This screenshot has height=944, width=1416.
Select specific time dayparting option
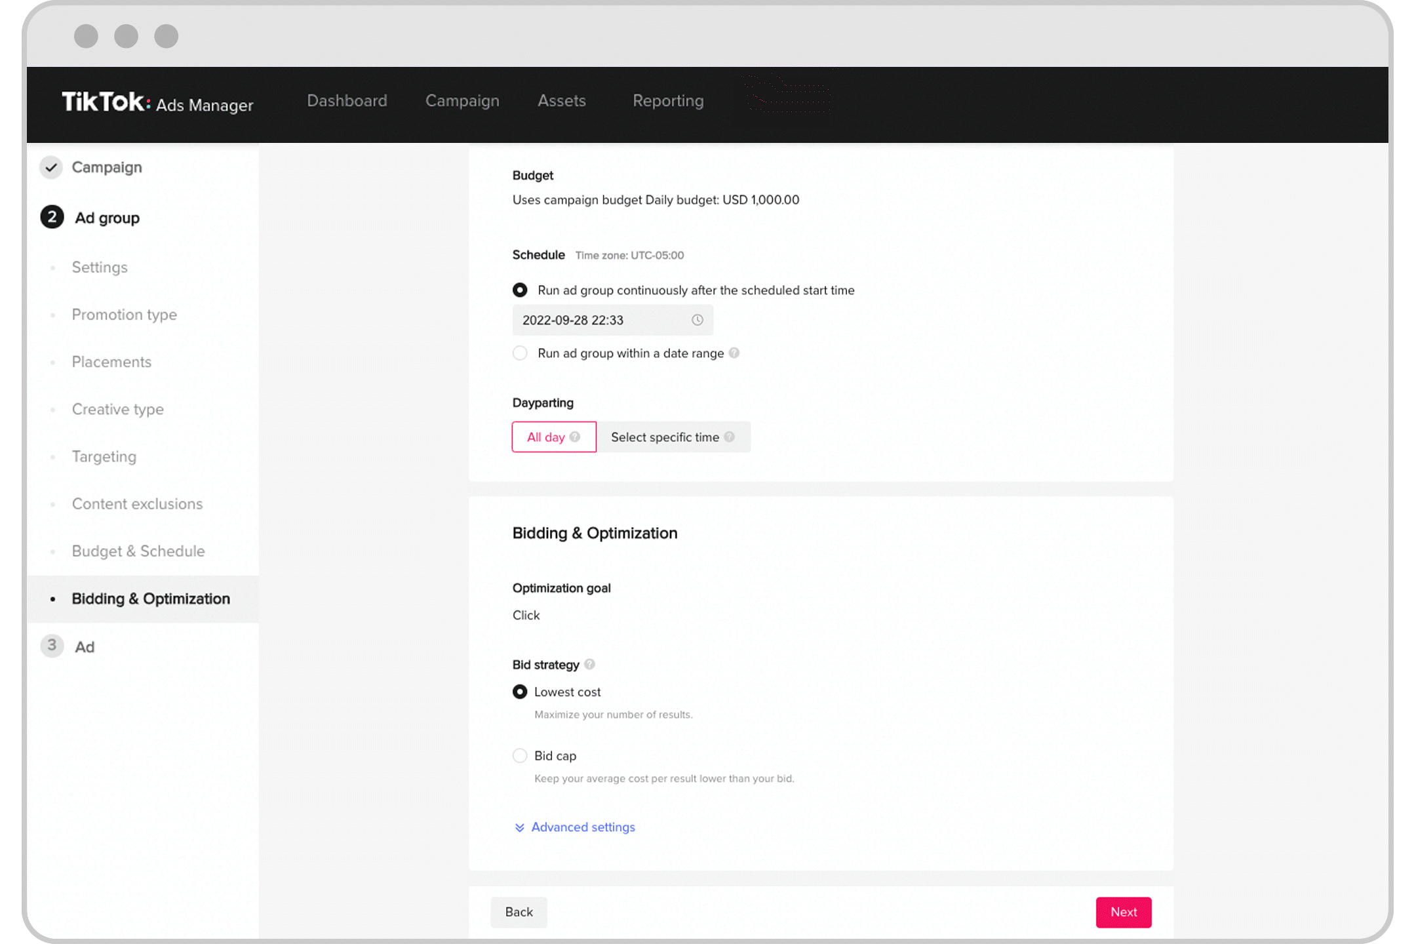pyautogui.click(x=672, y=436)
